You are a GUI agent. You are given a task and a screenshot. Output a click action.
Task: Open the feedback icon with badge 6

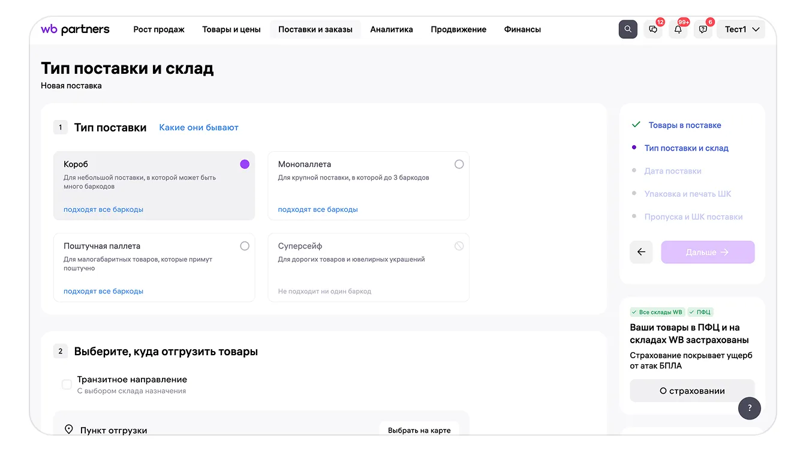pos(703,29)
